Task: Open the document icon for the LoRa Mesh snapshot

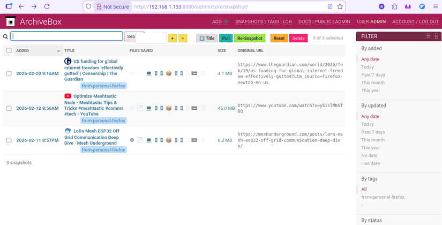Action: (x=140, y=140)
